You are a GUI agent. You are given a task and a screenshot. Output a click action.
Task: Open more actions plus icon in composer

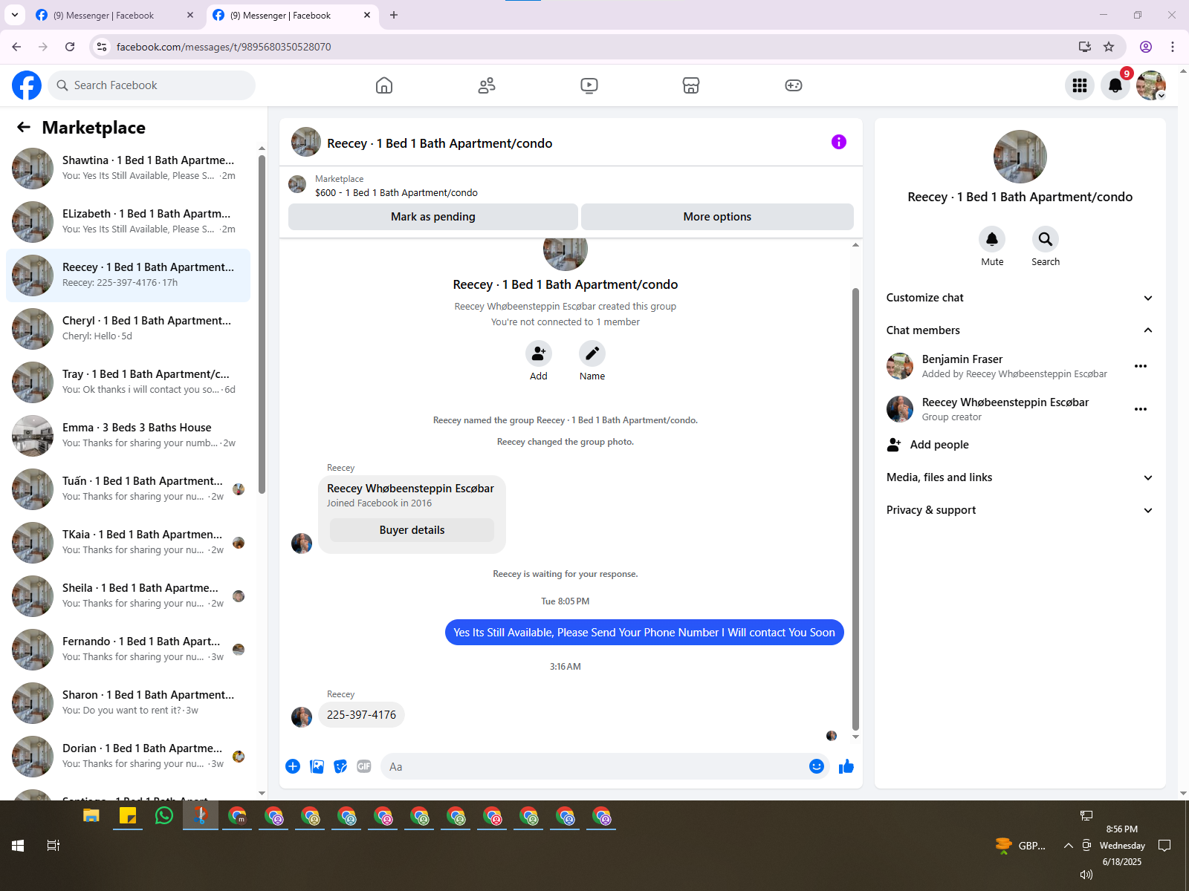click(293, 766)
